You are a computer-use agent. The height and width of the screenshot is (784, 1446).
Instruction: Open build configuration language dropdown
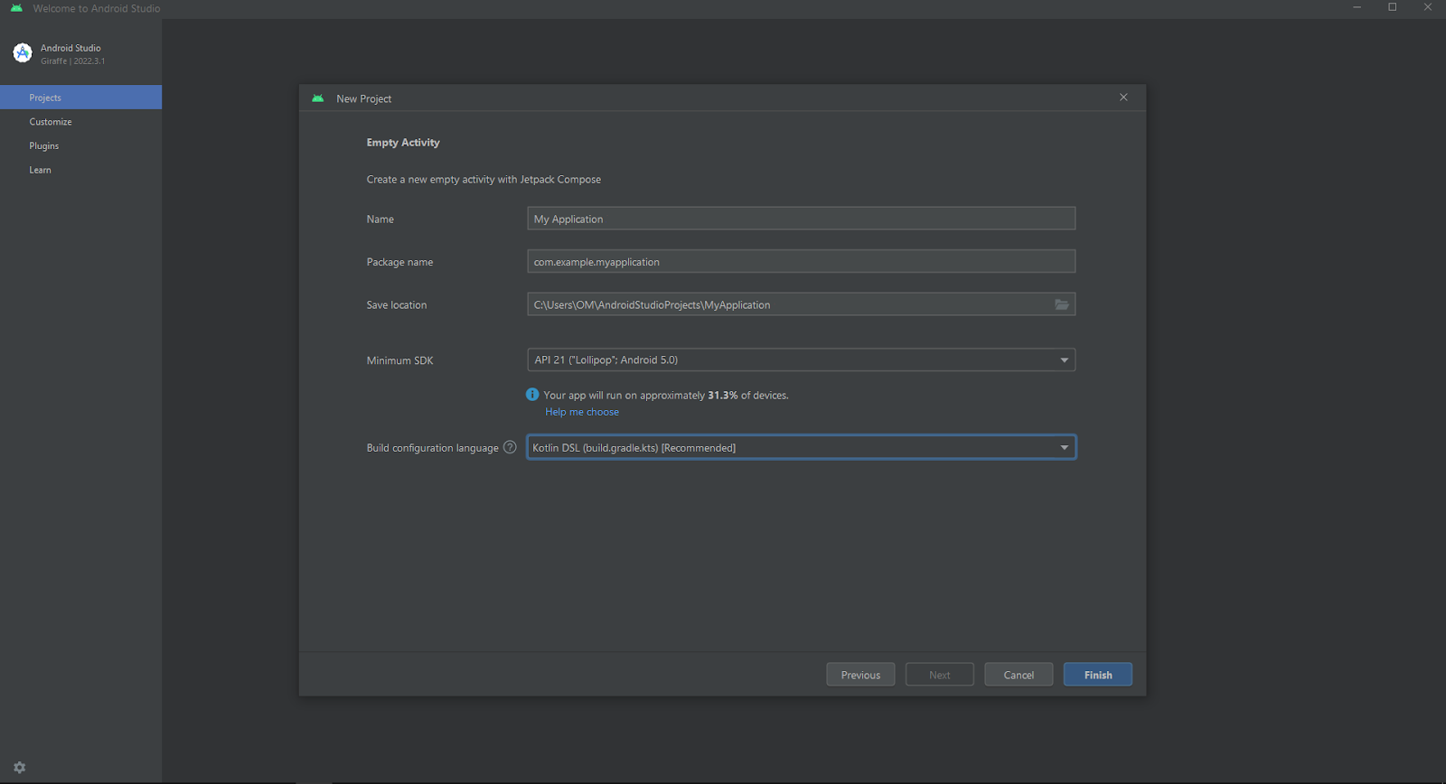(x=801, y=447)
